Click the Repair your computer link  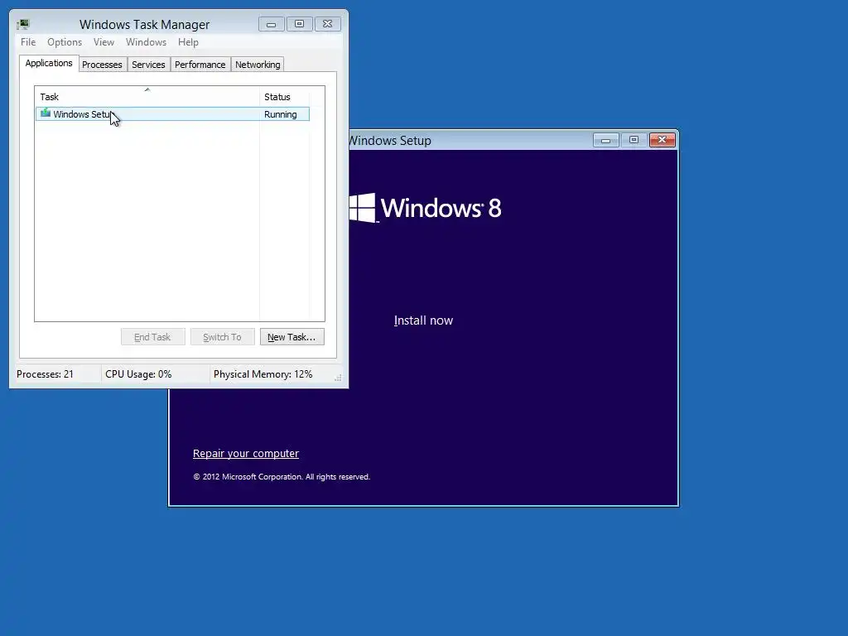[x=246, y=453]
